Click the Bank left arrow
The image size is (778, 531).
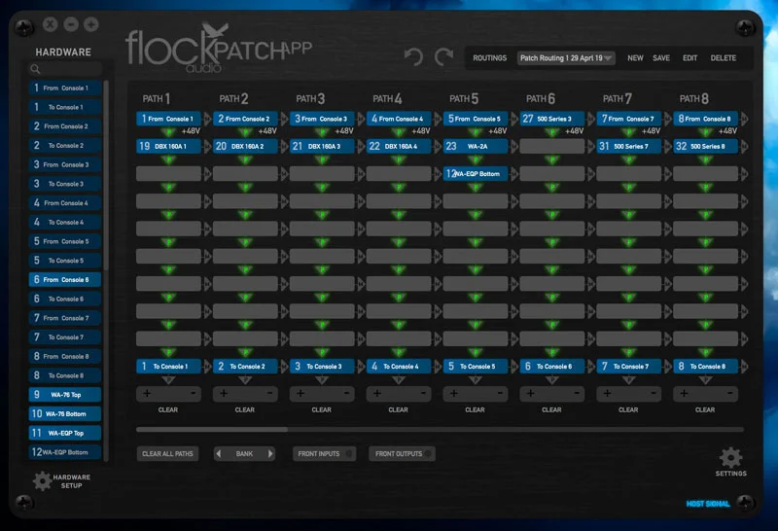tap(219, 453)
